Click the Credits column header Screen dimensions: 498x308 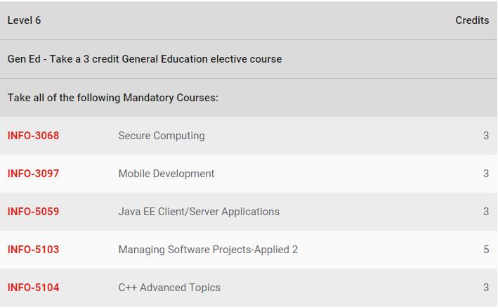[x=472, y=20]
